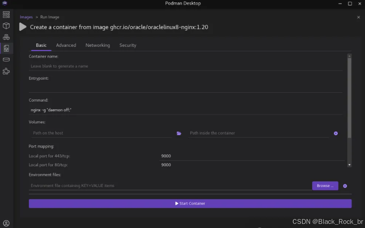The width and height of the screenshot is (365, 228).
Task: Click the form scrollbar up arrow
Action: point(349,56)
